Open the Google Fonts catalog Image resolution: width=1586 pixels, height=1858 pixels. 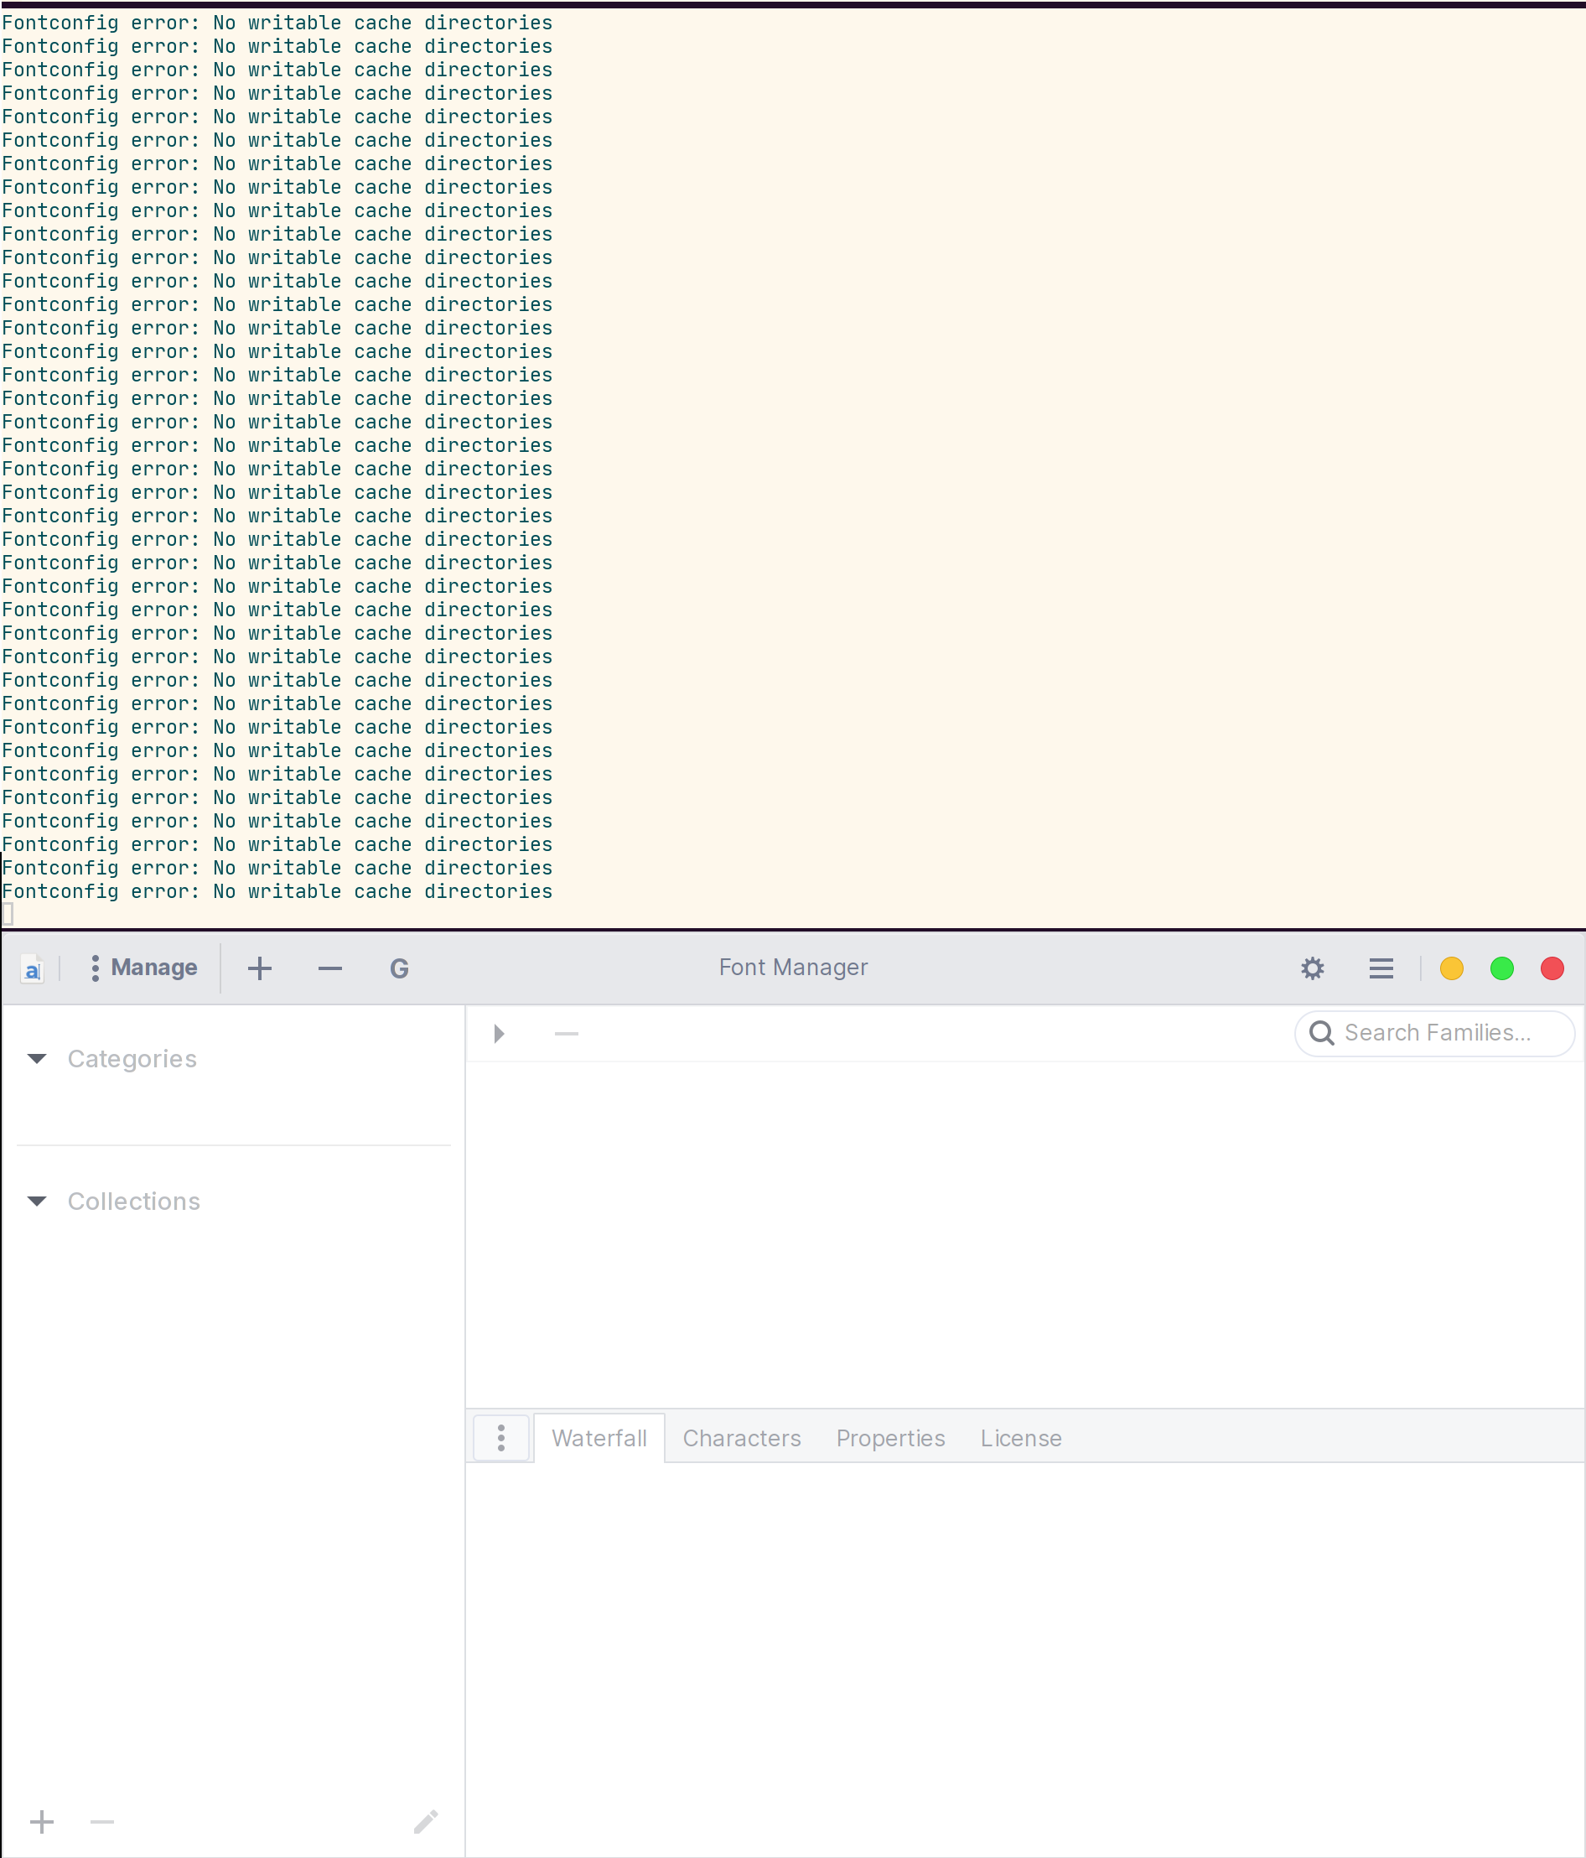coord(398,968)
